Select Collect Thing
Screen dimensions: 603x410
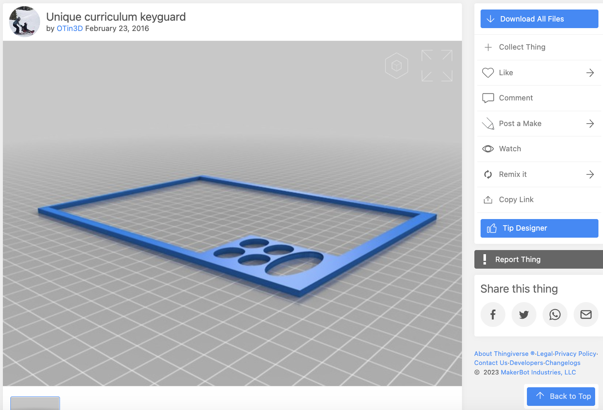tap(522, 47)
